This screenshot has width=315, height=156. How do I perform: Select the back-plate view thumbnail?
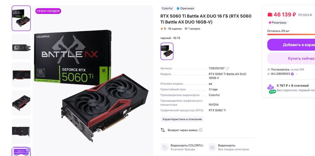pyautogui.click(x=21, y=131)
